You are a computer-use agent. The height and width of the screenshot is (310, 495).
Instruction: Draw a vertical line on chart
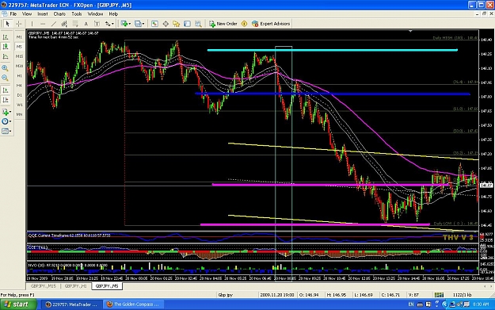coord(32,24)
